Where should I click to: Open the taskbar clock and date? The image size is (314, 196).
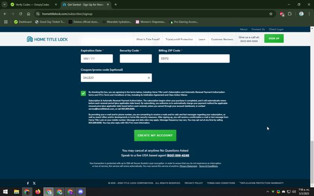pyautogui.click(x=304, y=192)
